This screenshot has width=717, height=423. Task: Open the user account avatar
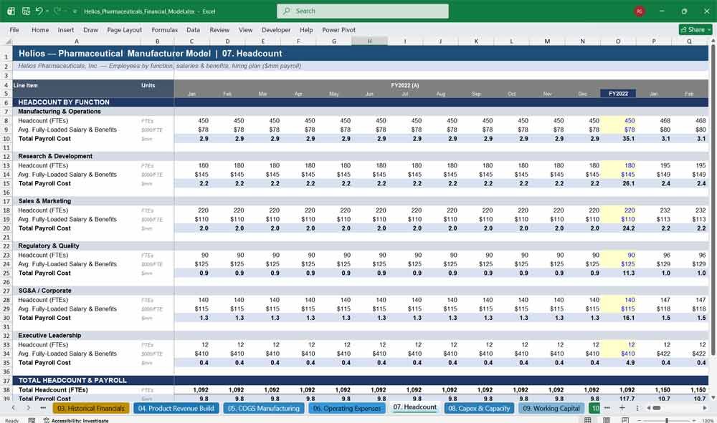[x=640, y=11]
